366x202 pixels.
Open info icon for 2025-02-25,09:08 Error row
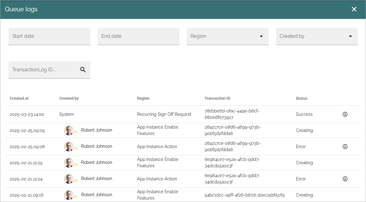[345, 147]
